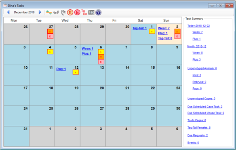Click the orange !! marker on December 2
Image resolution: width=236 pixels, height=150 pixels.
[x=177, y=31]
